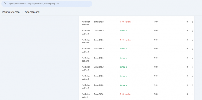
Task: Go back to Файлы Sitemap breadcrumb
Action: tap(11, 12)
